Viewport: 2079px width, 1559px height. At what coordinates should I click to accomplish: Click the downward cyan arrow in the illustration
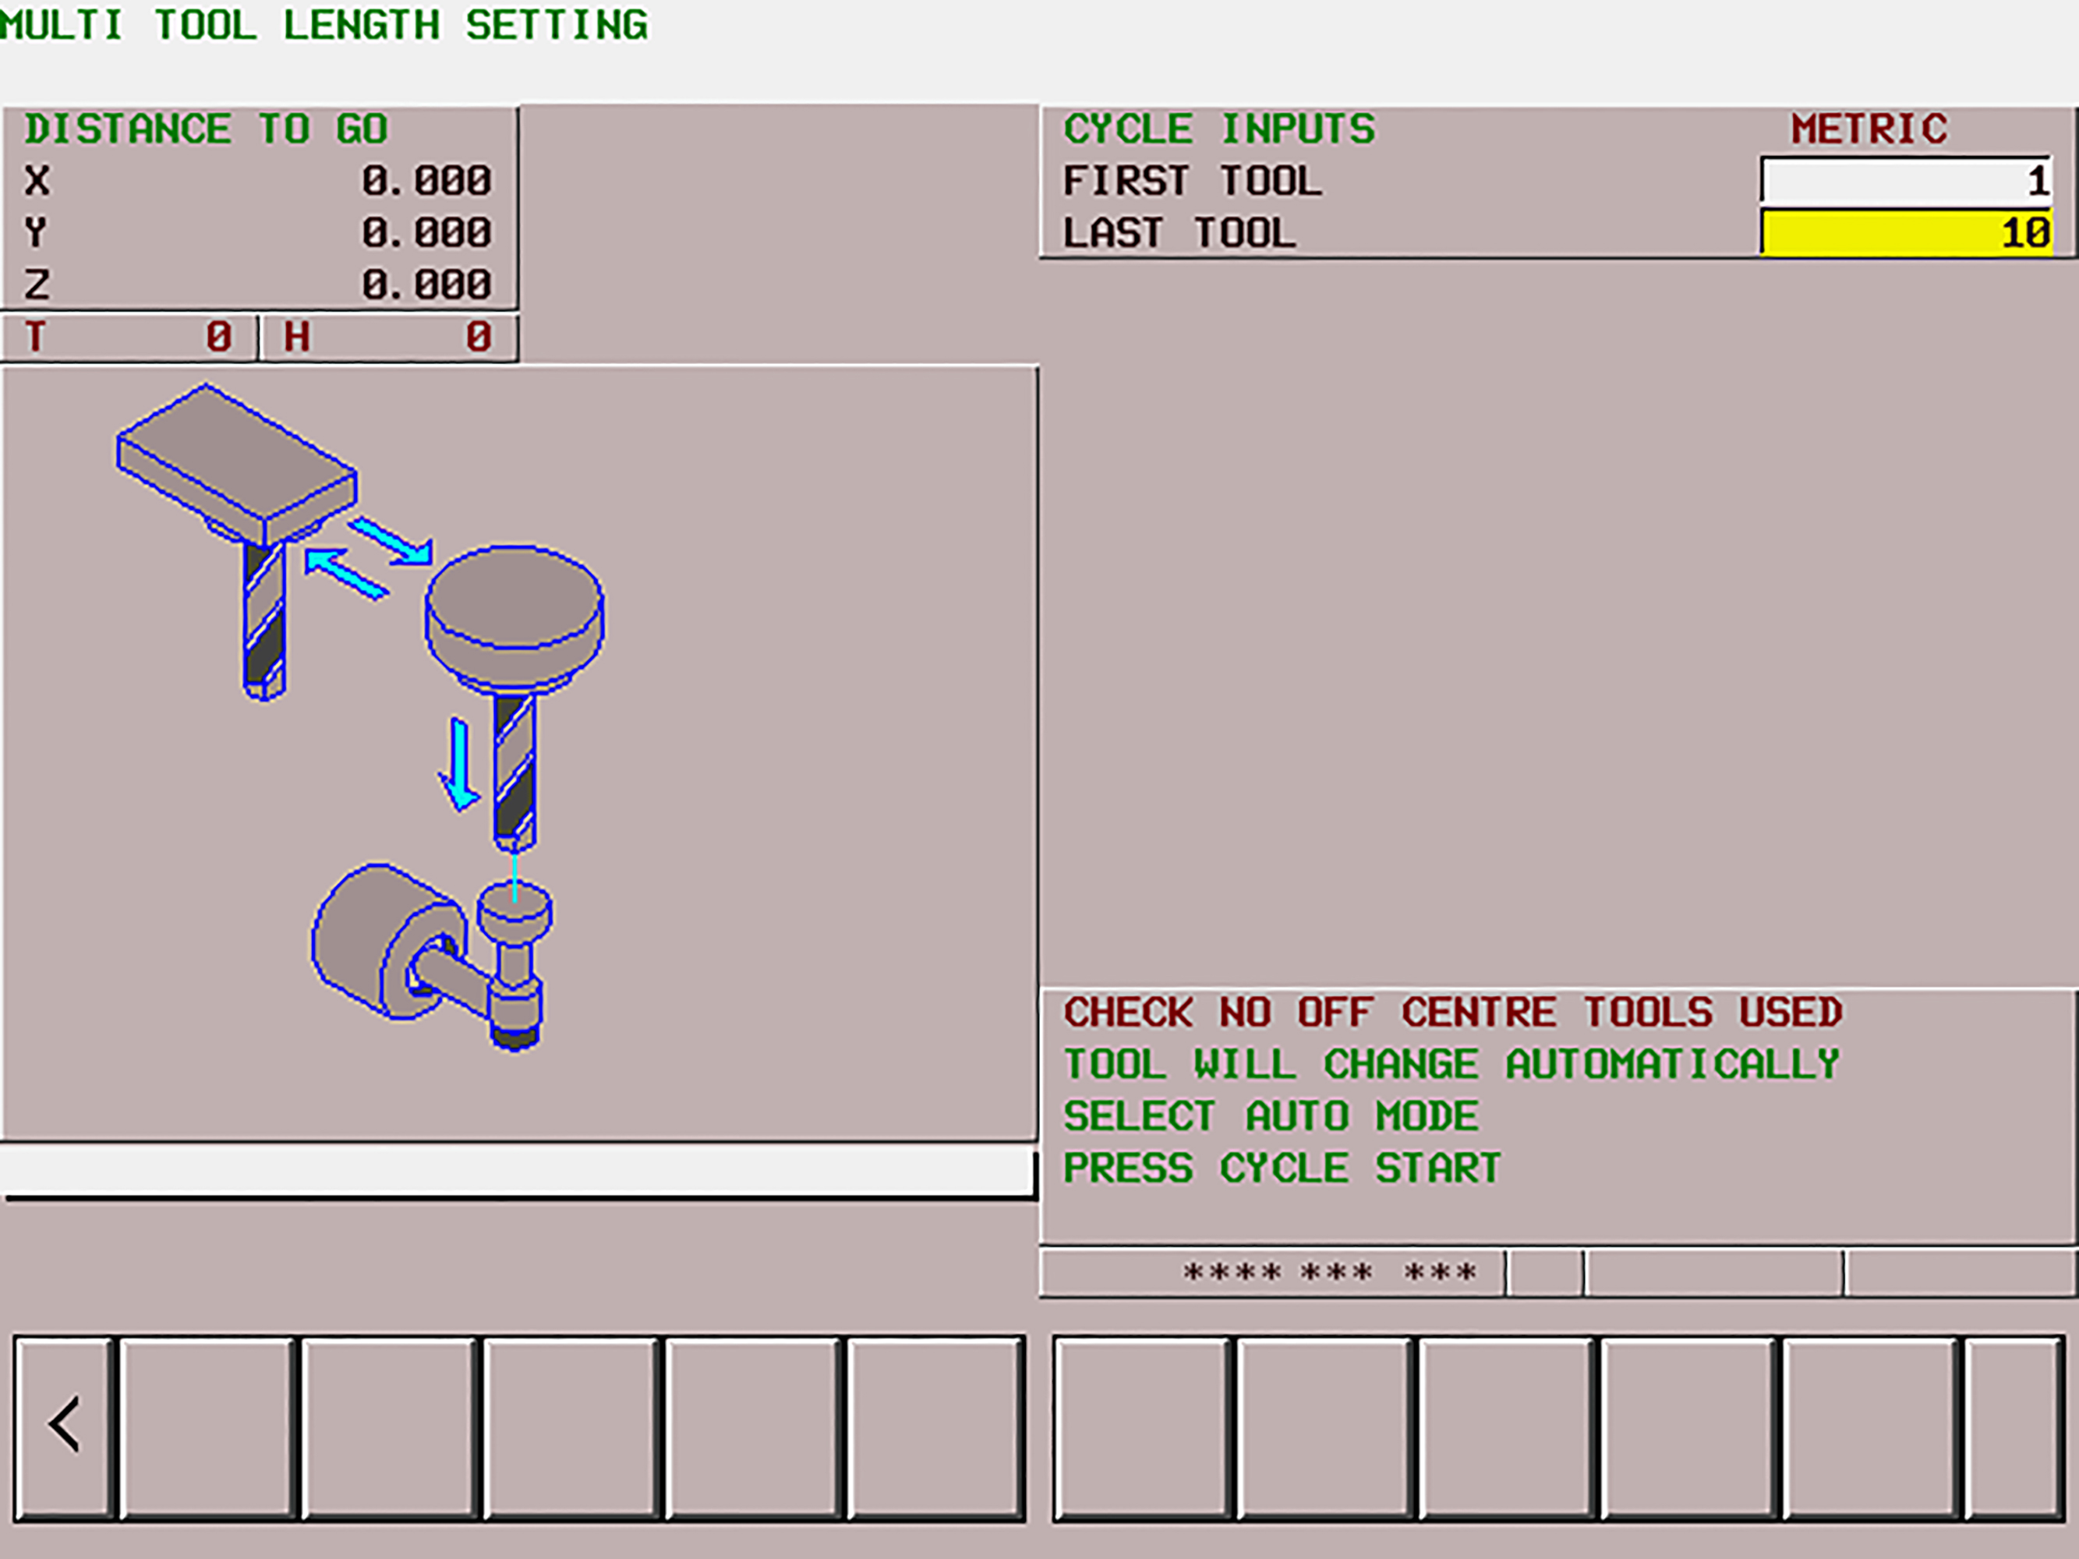tap(460, 765)
